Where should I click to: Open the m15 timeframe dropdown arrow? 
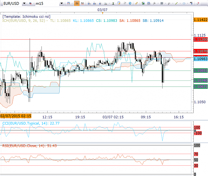(x=62, y=3)
